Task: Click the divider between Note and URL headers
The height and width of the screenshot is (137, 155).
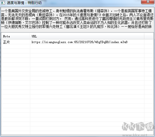Action: point(30,36)
